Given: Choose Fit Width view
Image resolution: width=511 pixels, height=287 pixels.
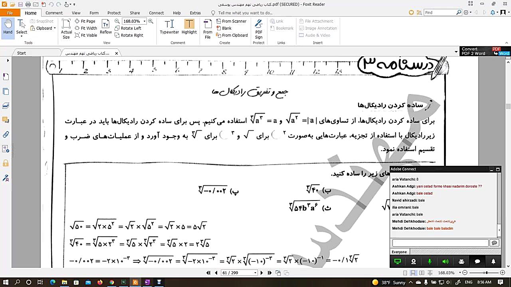Looking at the screenshot, I should click(86, 28).
